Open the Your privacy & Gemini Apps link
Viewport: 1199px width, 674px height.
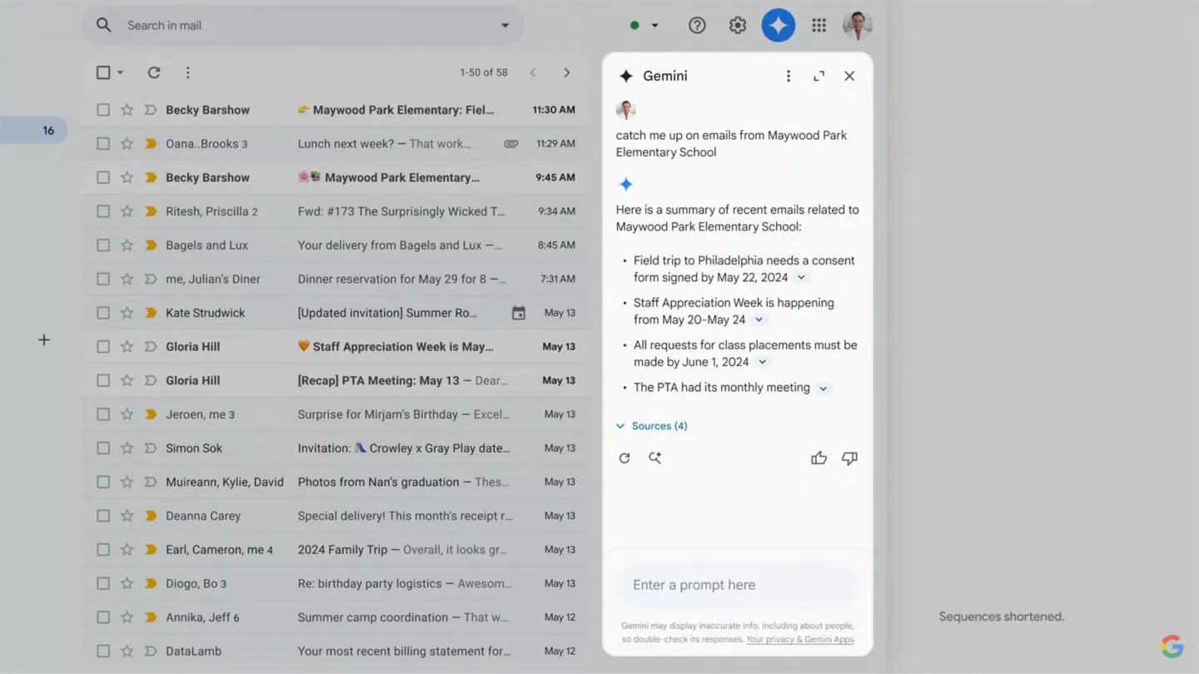pos(799,639)
